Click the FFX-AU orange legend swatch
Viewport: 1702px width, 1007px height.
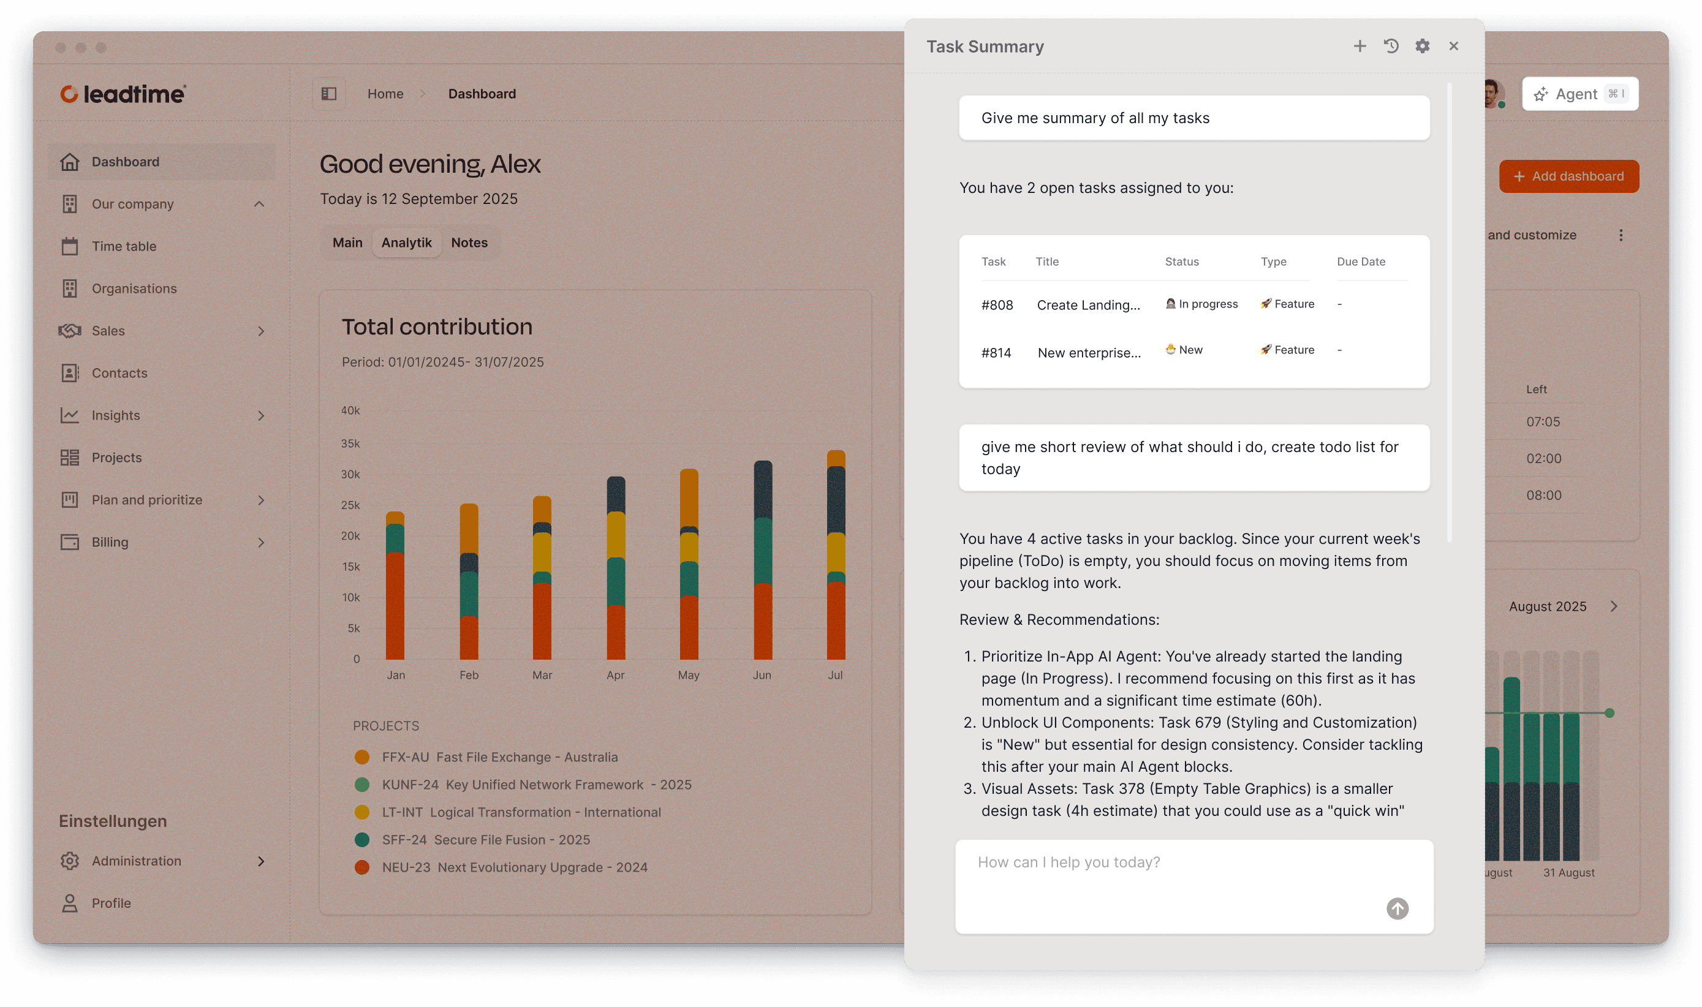[361, 757]
